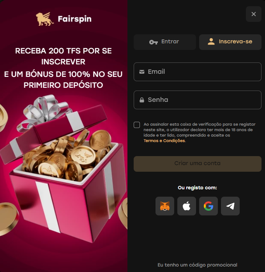Image resolution: width=265 pixels, height=272 pixels.
Task: Register using the Apple icon
Action: click(x=187, y=206)
